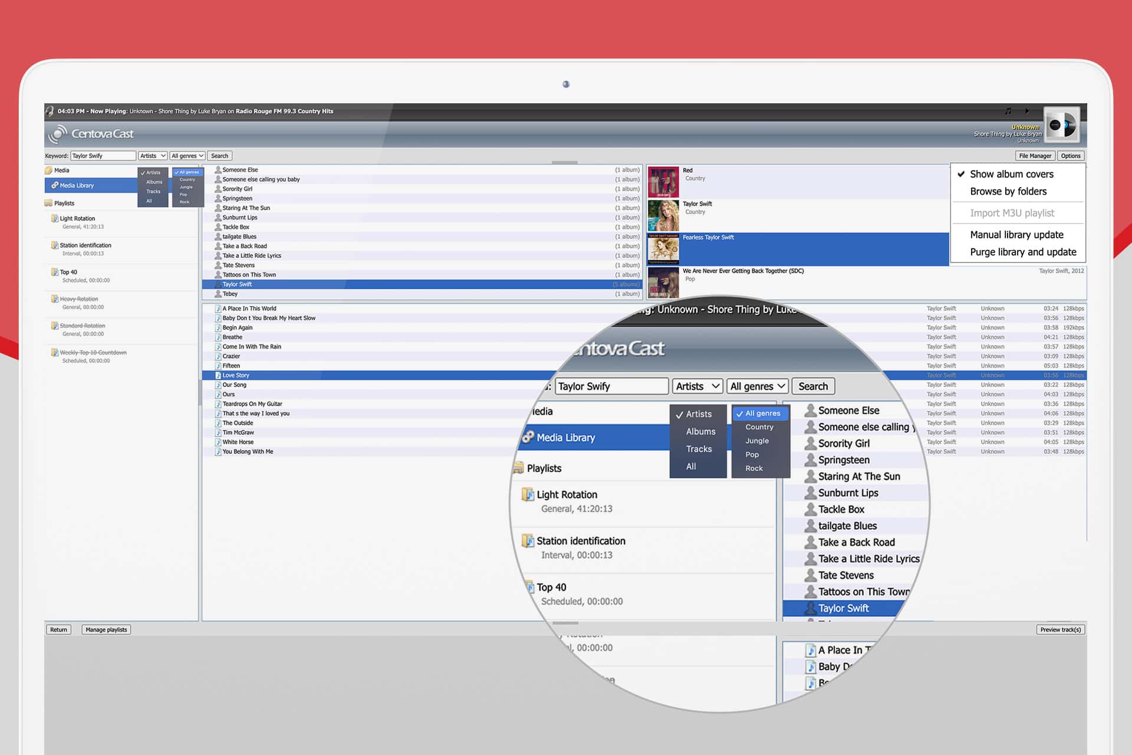The image size is (1132, 755).
Task: Click Manage playlists button
Action: [106, 629]
